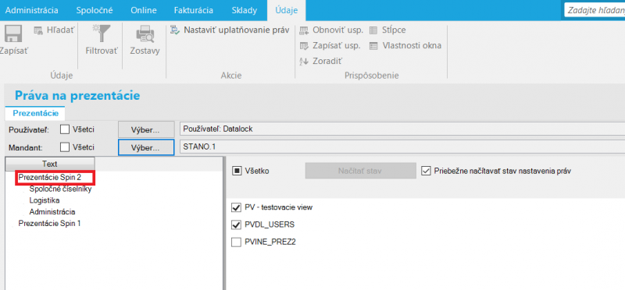625x290 pixels.
Task: Click the Výber button for Používateľ
Action: pyautogui.click(x=146, y=129)
